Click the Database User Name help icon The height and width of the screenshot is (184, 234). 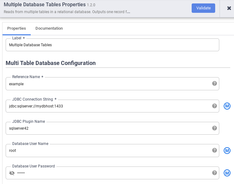(215, 150)
